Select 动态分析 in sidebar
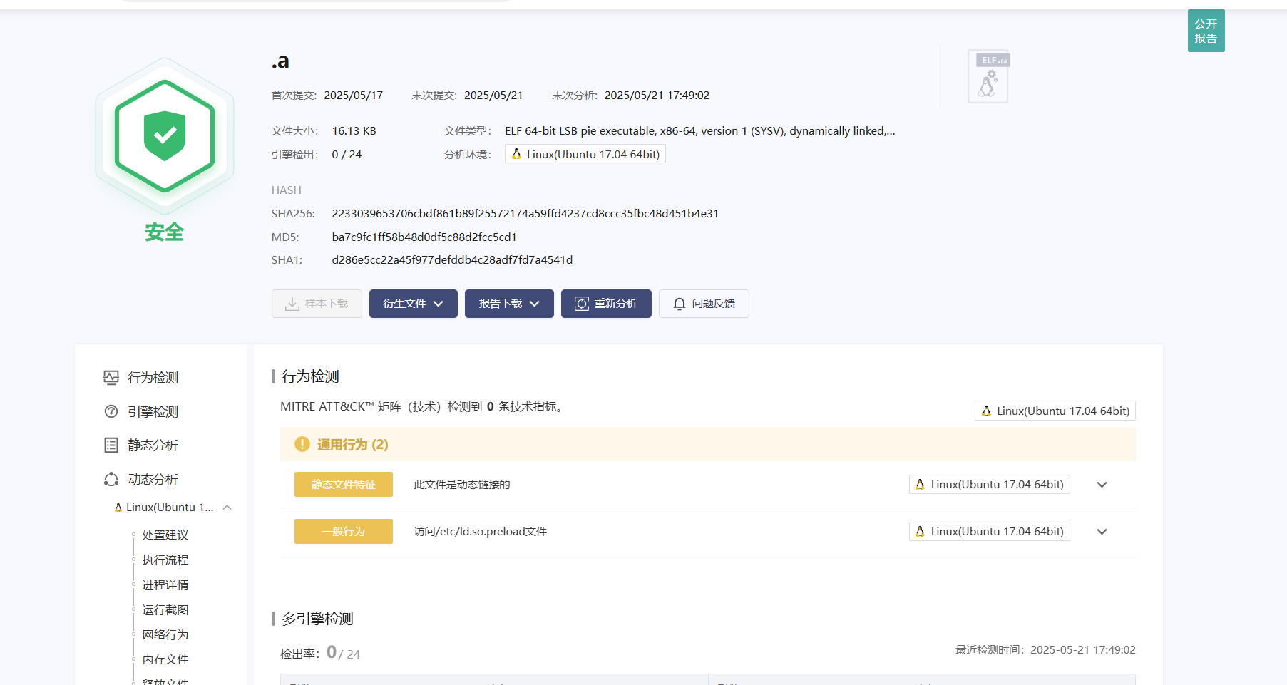Viewport: 1287px width, 685px height. point(153,480)
